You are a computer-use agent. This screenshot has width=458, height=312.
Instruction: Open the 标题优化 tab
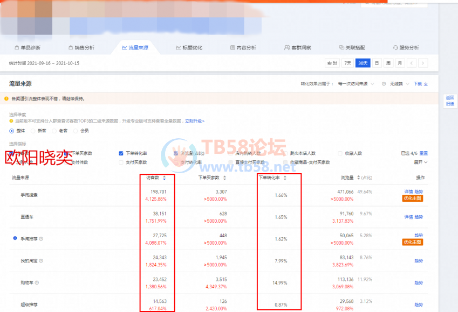pos(189,48)
